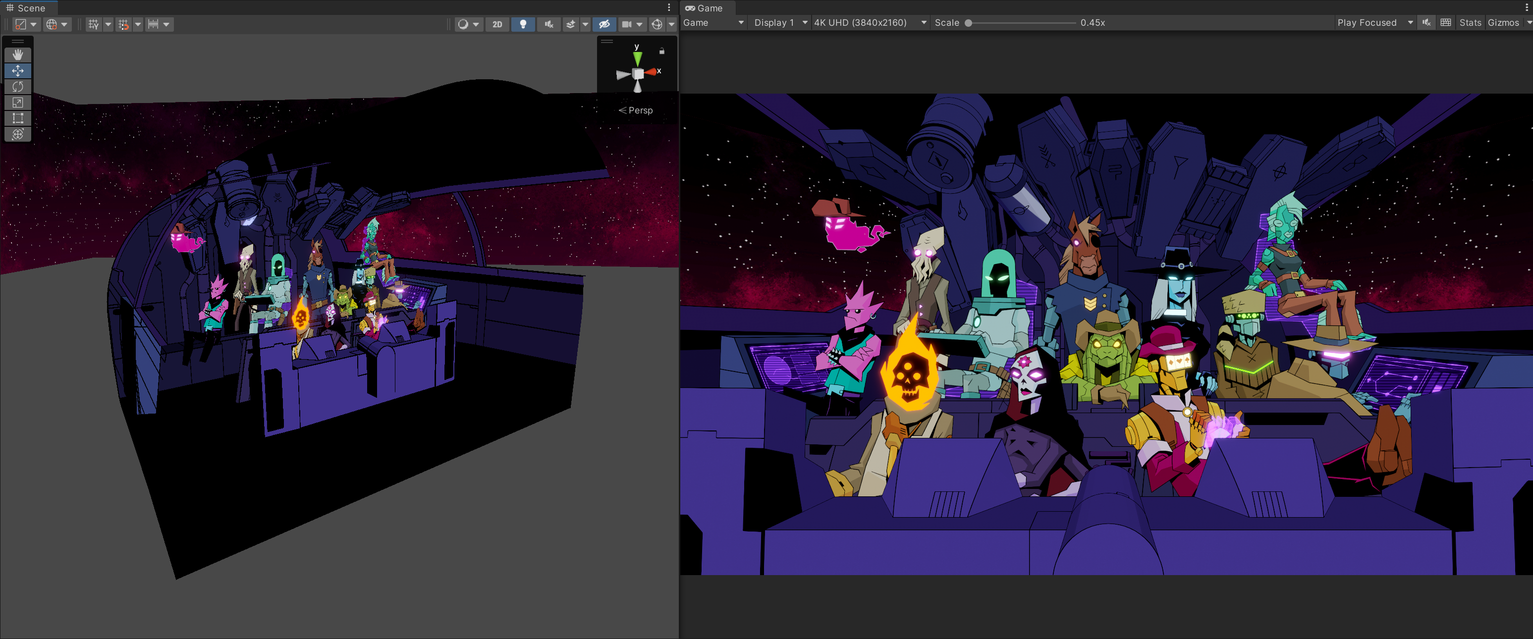Viewport: 1533px width, 639px height.
Task: Toggle scene visibility hidden-eye button
Action: pyautogui.click(x=603, y=24)
